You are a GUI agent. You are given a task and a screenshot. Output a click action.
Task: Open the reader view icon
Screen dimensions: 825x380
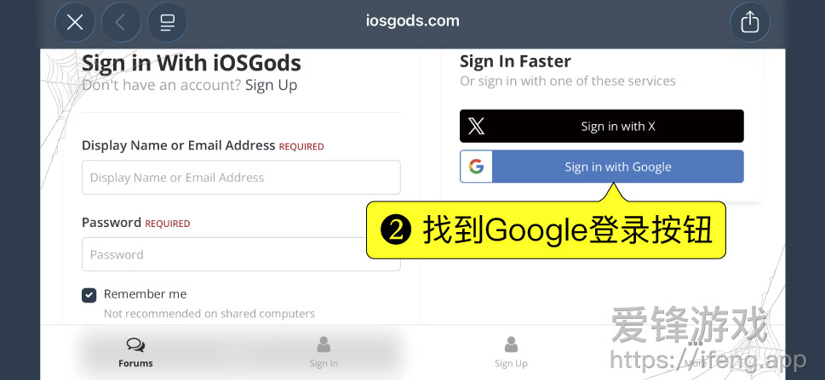[168, 22]
